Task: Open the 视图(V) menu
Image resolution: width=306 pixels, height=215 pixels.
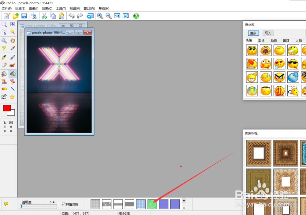Action: 75,9
